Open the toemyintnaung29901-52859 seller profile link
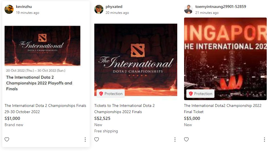Image resolution: width=271 pixels, height=153 pixels. [x=221, y=7]
